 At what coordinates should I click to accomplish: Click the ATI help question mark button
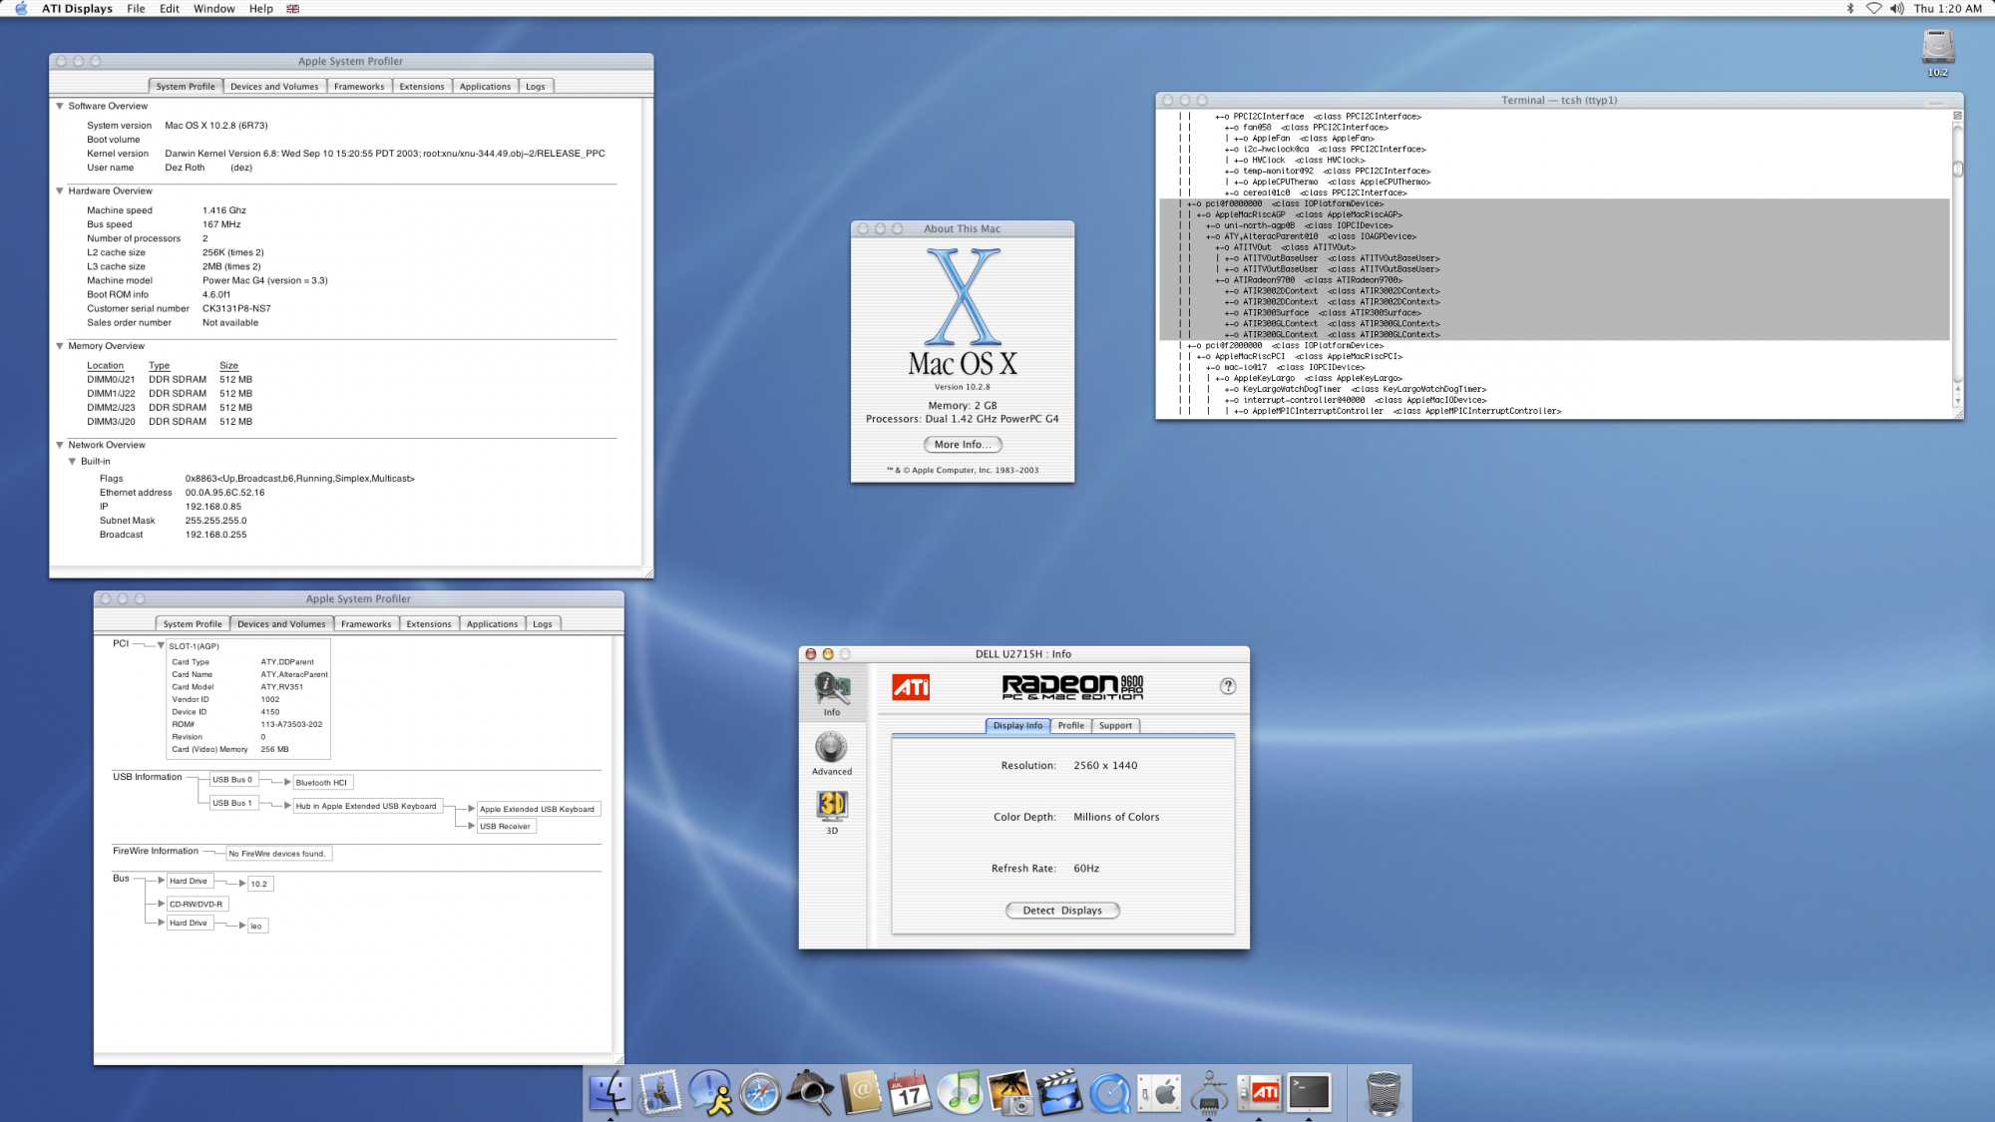(1228, 685)
